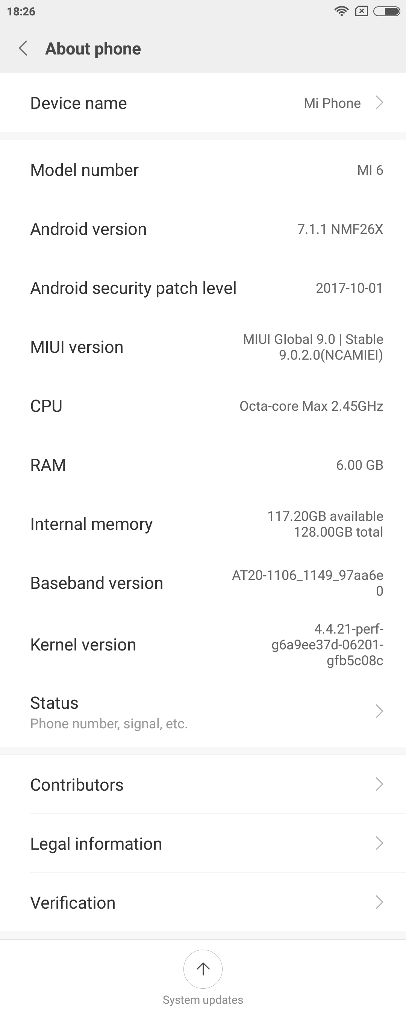Tap the battery status icon
This screenshot has height=1015, width=406.
click(x=386, y=11)
